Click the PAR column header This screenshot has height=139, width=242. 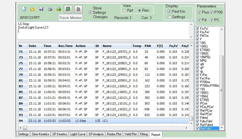(150, 46)
